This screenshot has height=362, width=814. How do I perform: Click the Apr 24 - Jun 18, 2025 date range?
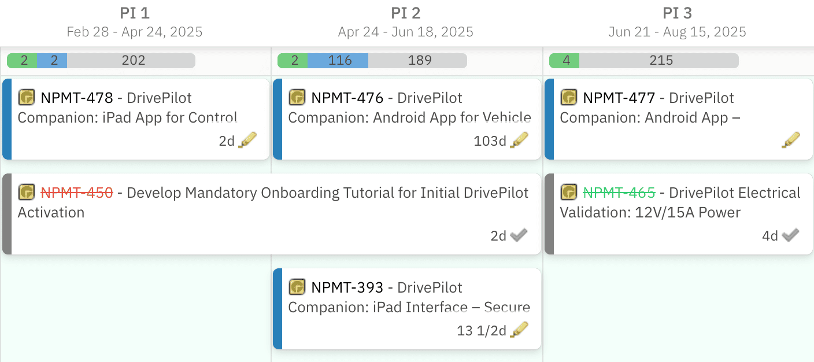pyautogui.click(x=406, y=32)
